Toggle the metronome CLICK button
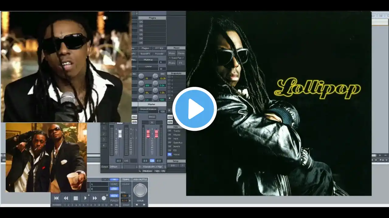This screenshot has height=218, width=389. pos(126,184)
